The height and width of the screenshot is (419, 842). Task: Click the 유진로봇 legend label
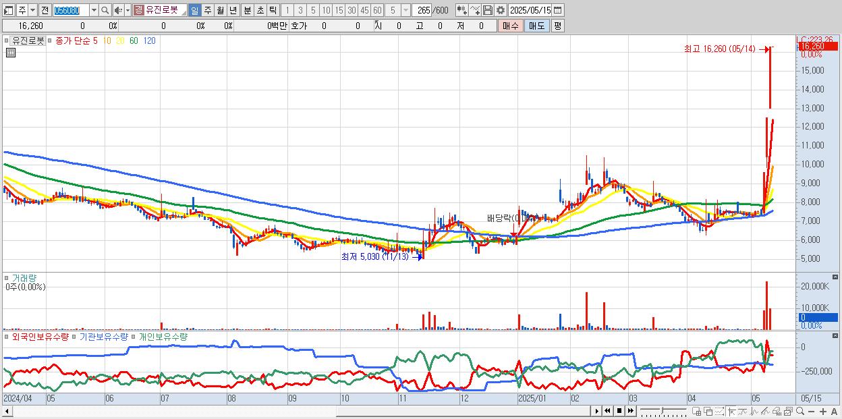click(28, 40)
